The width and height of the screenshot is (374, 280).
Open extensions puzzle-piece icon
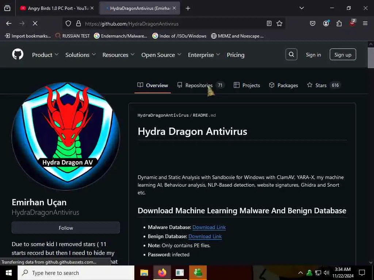(339, 23)
